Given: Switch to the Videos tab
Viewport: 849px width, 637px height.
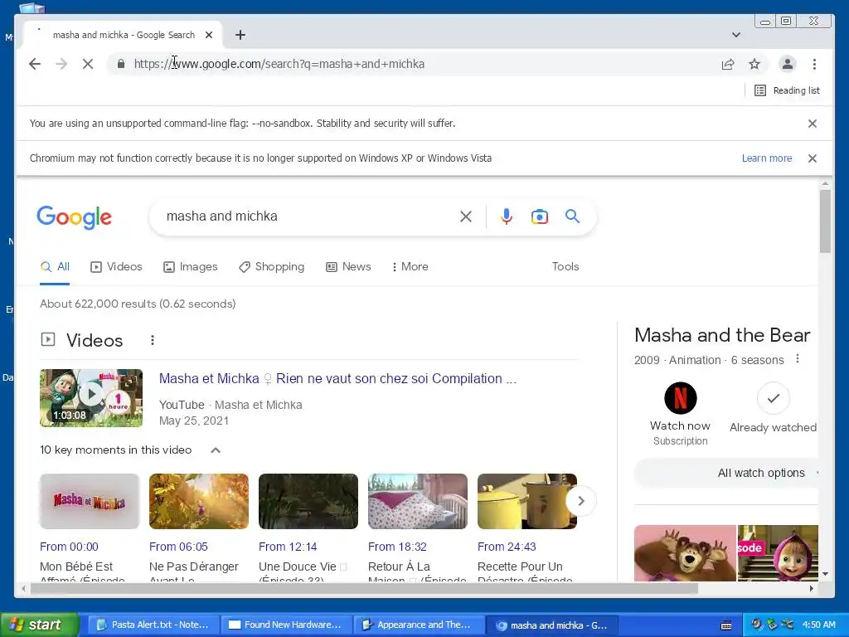Looking at the screenshot, I should (x=116, y=266).
